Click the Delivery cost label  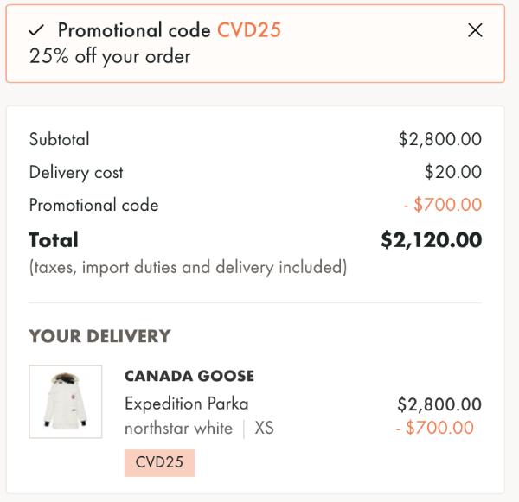[76, 172]
